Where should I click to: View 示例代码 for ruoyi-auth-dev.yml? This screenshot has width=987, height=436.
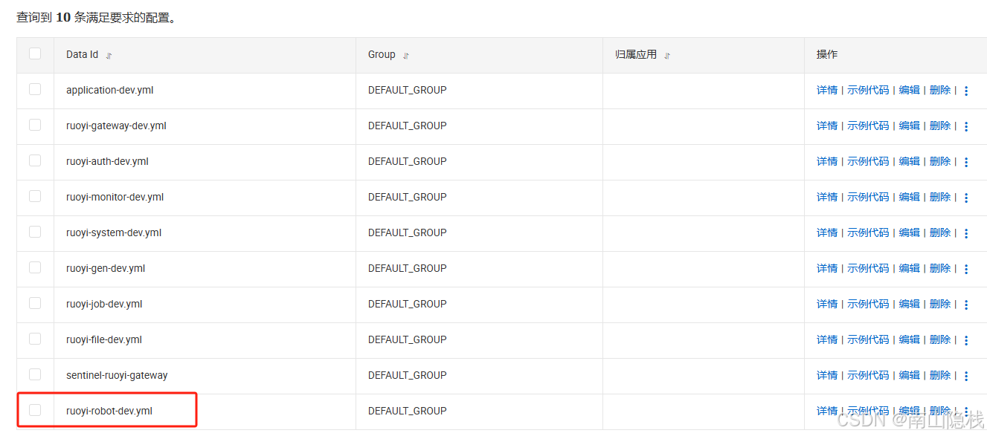868,161
